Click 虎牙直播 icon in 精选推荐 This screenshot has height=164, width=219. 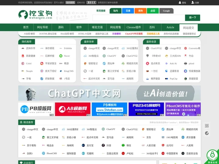(183, 137)
